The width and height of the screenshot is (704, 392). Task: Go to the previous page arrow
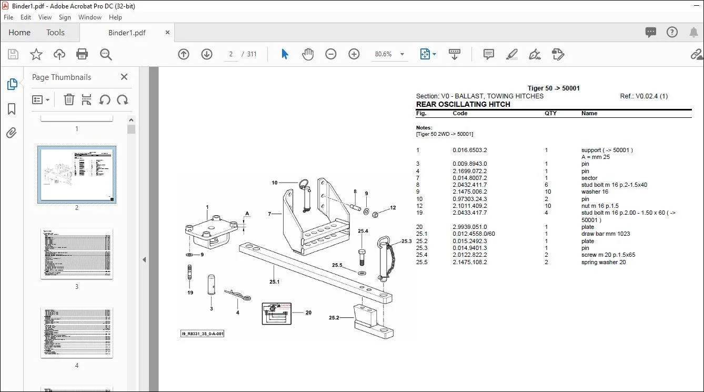184,54
